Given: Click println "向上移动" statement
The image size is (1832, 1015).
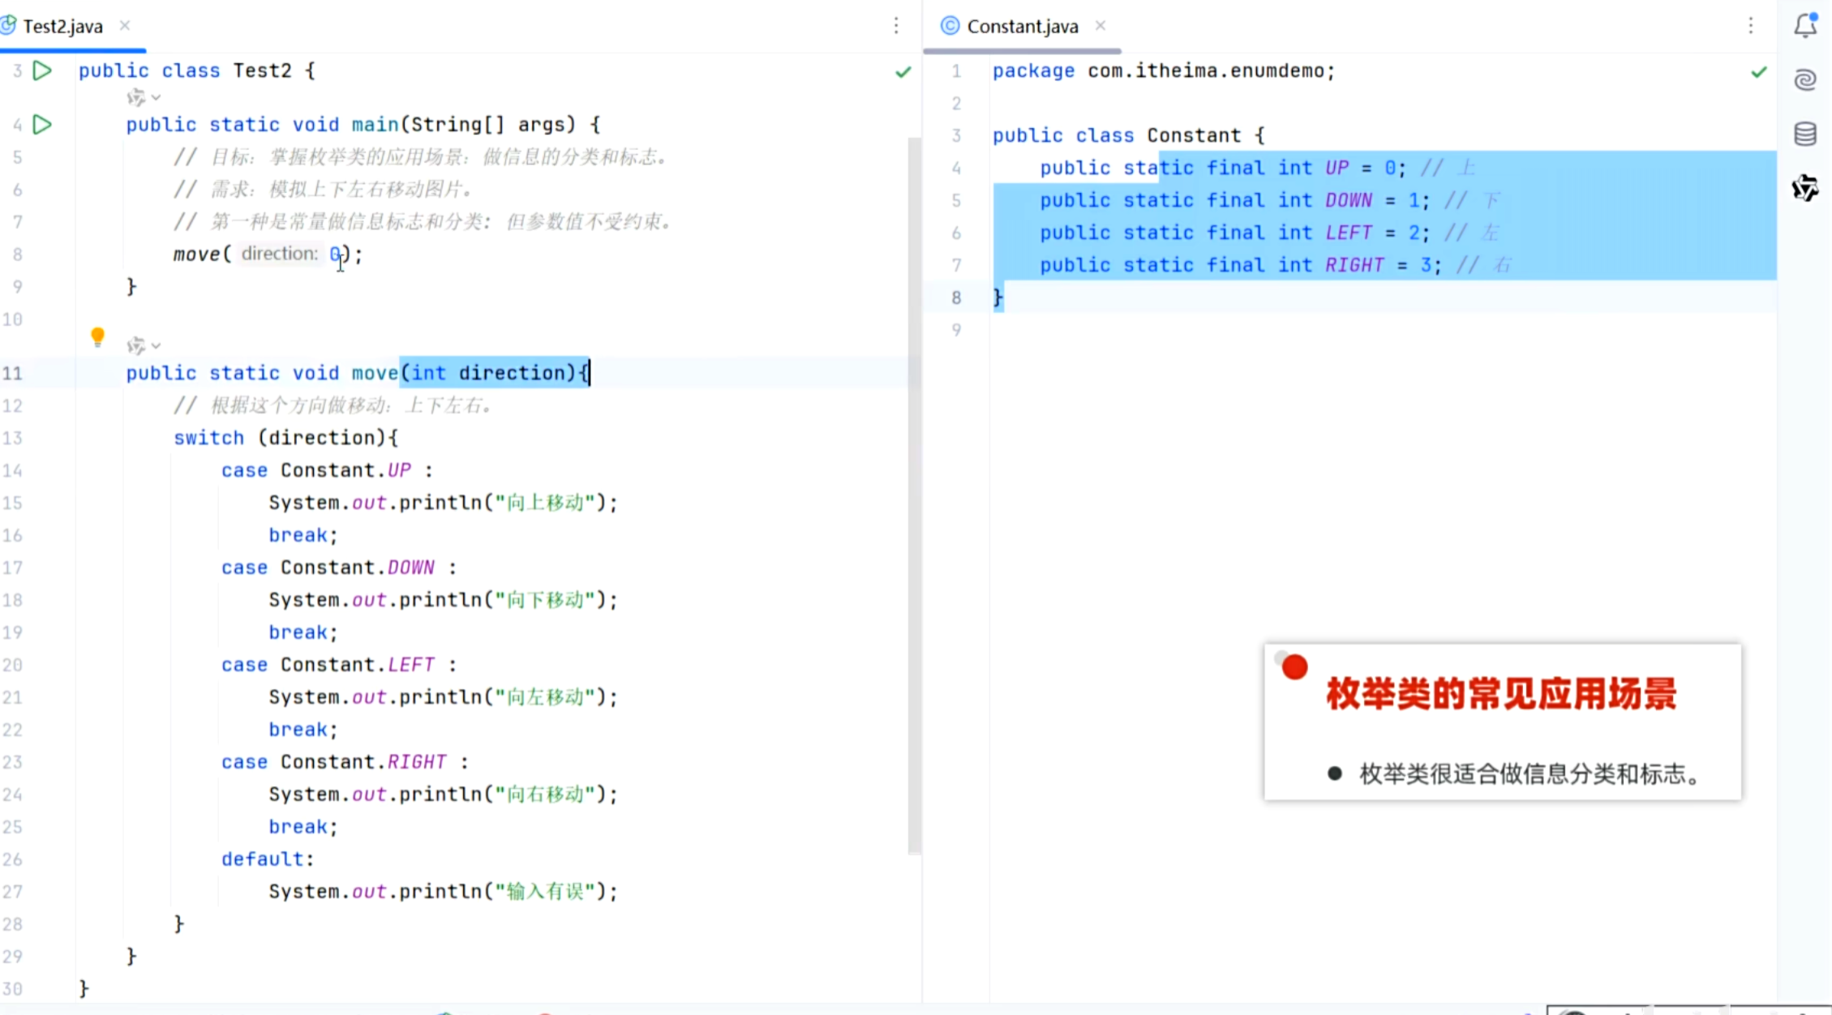Looking at the screenshot, I should coord(444,503).
